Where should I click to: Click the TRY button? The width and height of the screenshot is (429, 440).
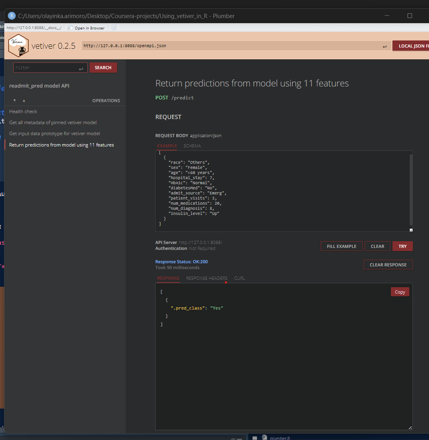pyautogui.click(x=402, y=246)
